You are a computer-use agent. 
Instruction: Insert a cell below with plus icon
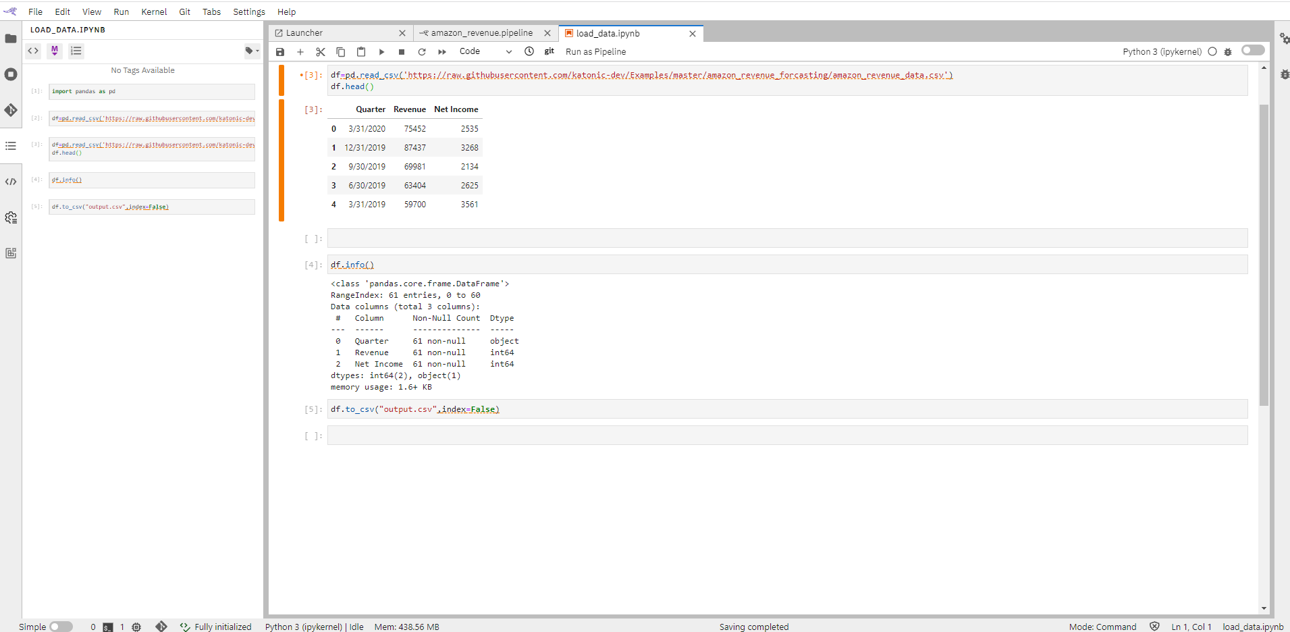point(300,52)
